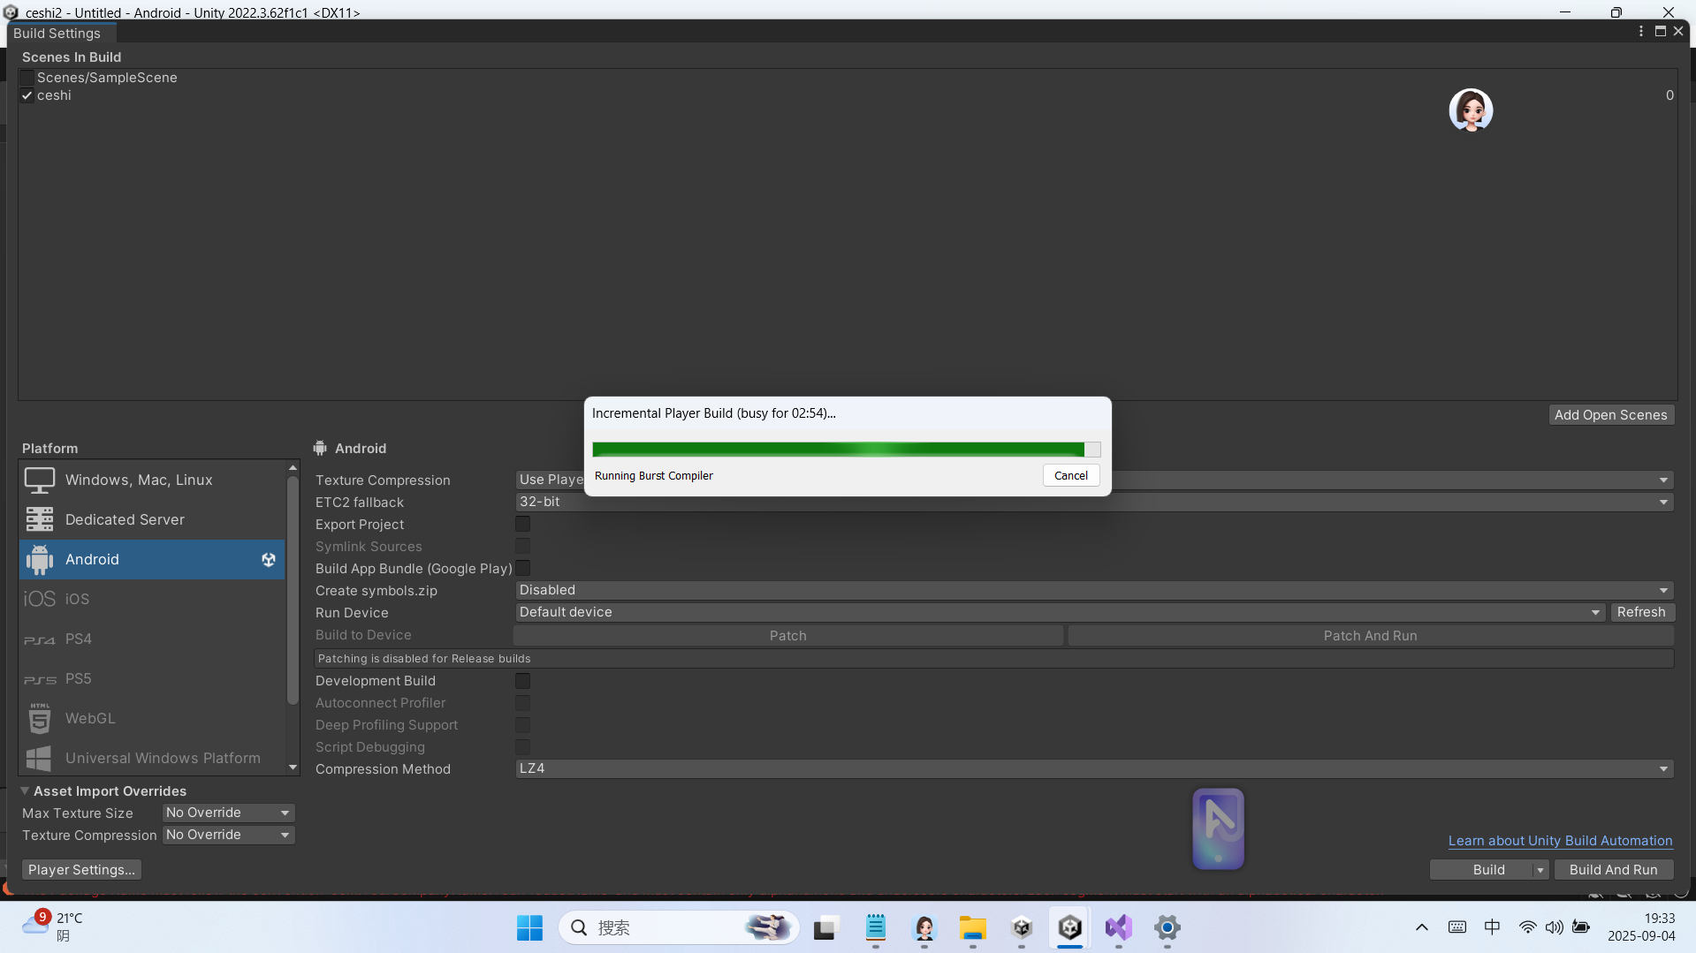Image resolution: width=1696 pixels, height=953 pixels.
Task: Open Task View in the taskbar
Action: point(825,928)
